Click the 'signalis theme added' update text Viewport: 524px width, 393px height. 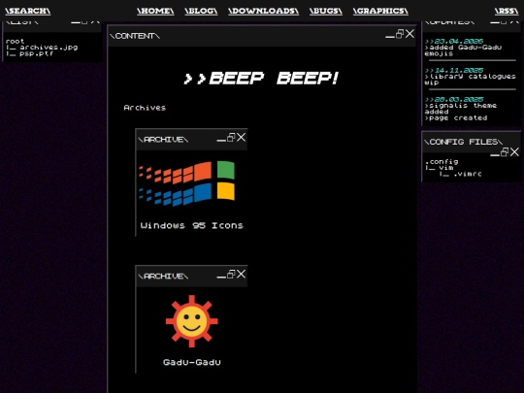pyautogui.click(x=461, y=109)
